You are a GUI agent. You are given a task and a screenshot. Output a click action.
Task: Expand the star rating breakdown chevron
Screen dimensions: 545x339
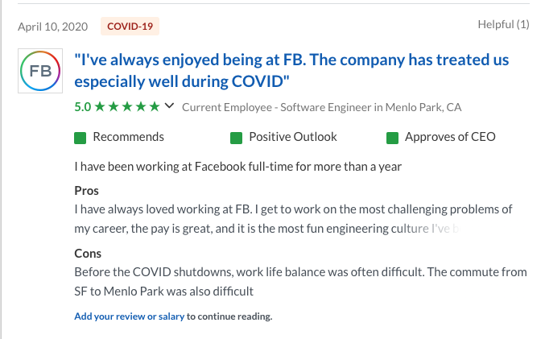click(x=169, y=105)
